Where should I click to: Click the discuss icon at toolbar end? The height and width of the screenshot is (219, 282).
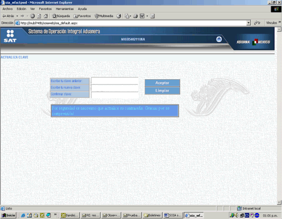click(152, 16)
